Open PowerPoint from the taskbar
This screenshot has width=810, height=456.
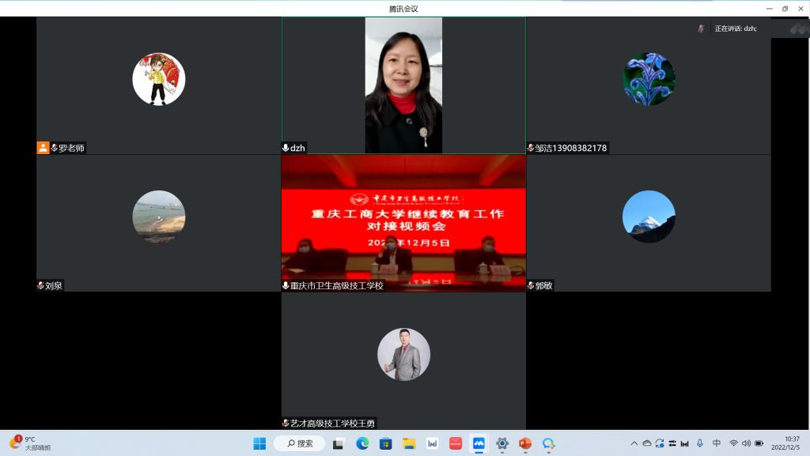click(525, 443)
